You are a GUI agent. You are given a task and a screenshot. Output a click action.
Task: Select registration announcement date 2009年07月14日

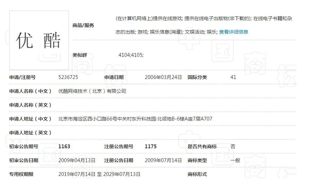click(163, 160)
